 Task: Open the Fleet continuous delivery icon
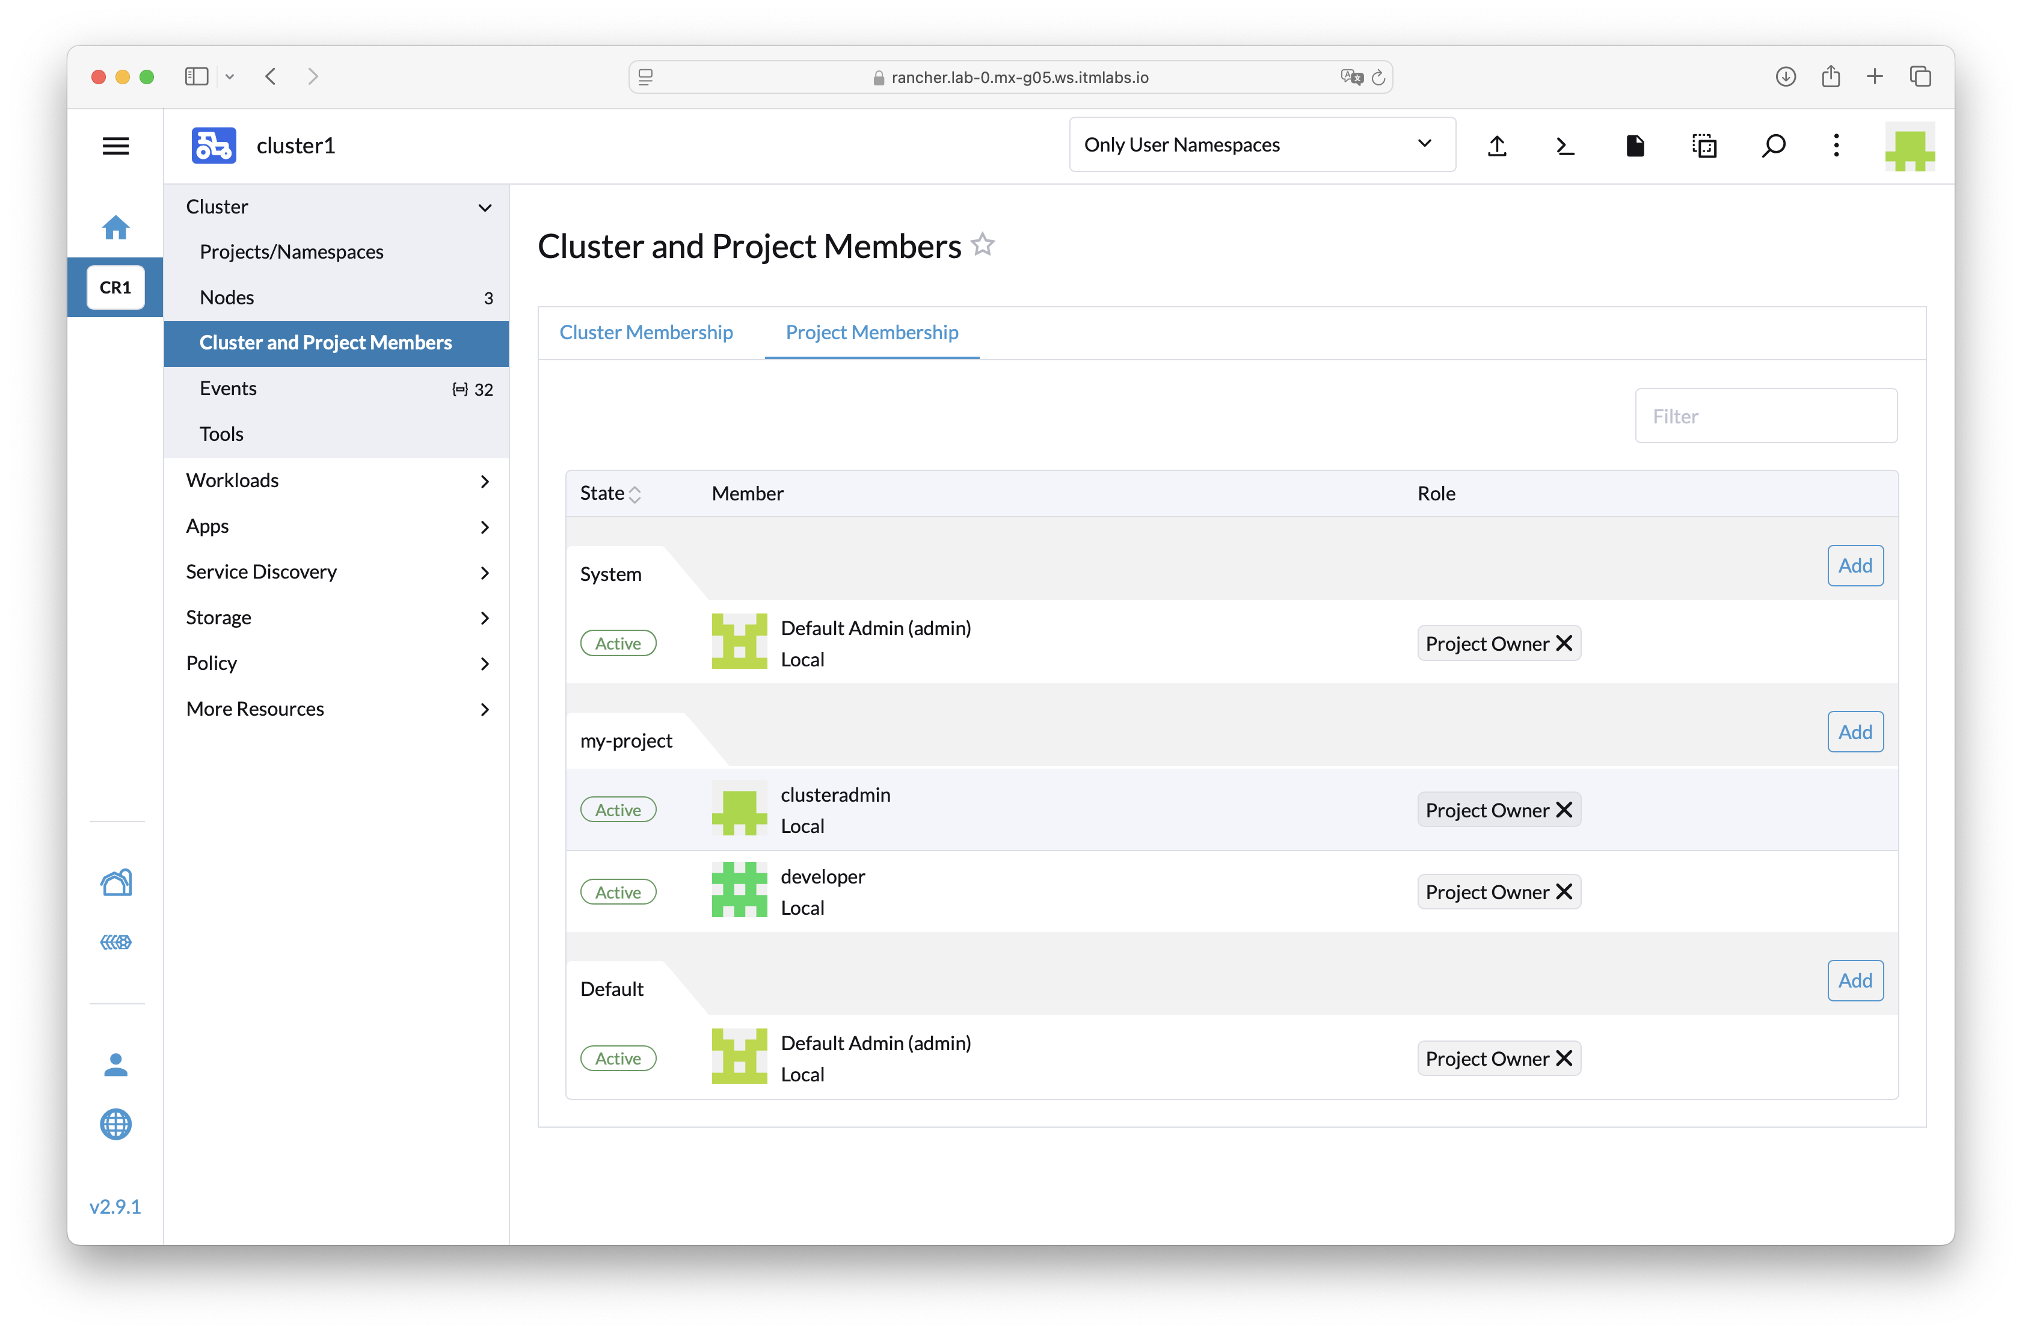tap(115, 942)
